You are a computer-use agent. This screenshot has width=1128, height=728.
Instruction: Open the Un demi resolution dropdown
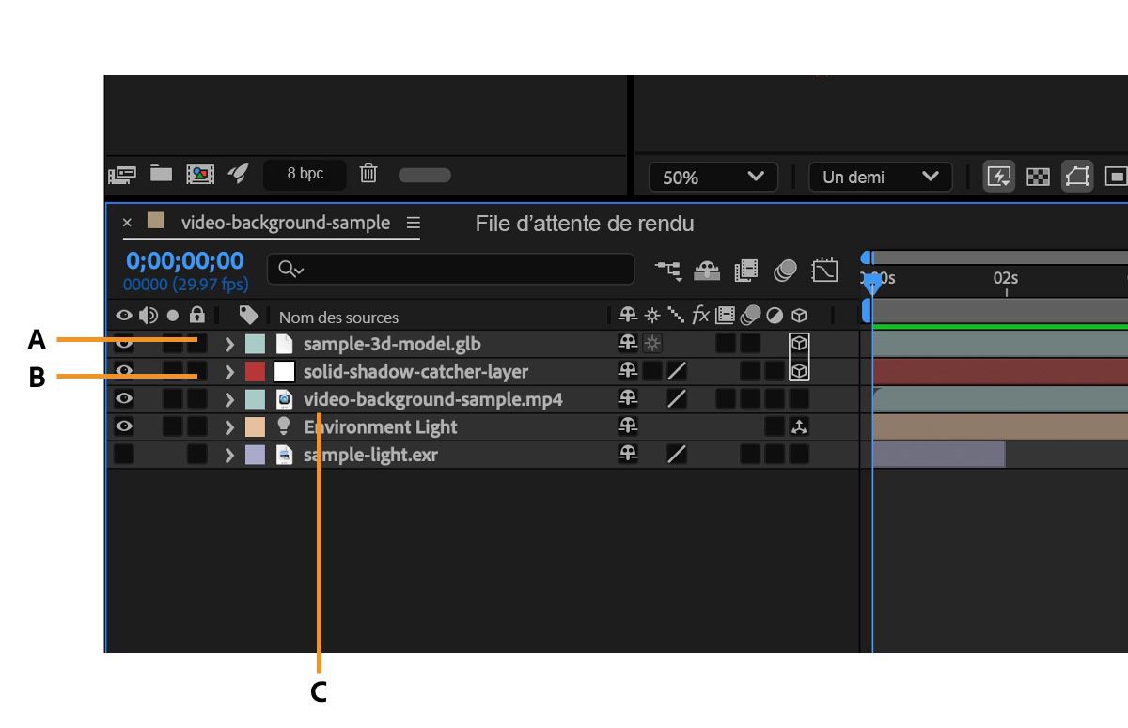click(880, 176)
